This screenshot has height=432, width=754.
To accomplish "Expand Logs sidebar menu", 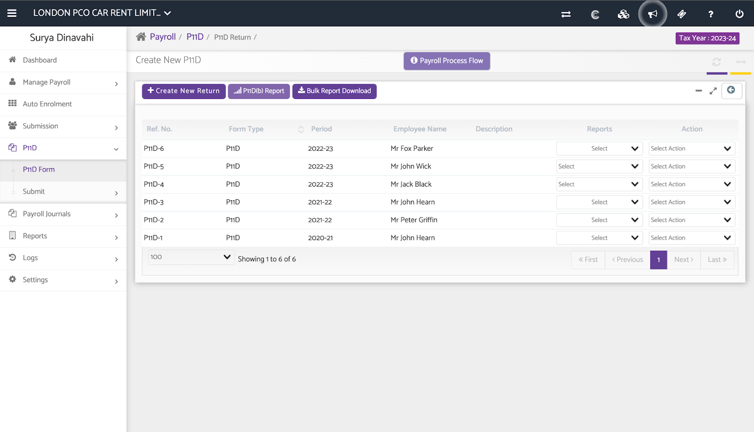I will [63, 258].
